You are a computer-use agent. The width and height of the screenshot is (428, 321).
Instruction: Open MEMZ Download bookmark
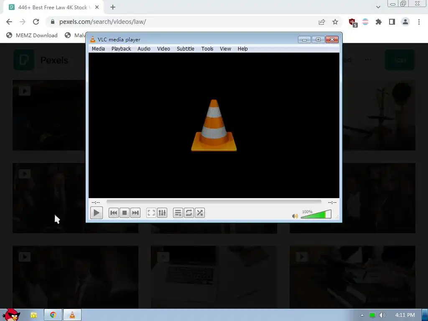pos(32,35)
